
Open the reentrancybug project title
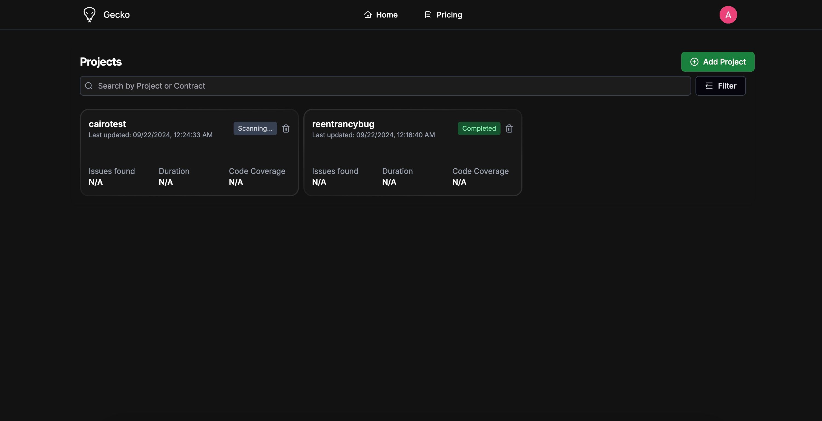(x=343, y=124)
